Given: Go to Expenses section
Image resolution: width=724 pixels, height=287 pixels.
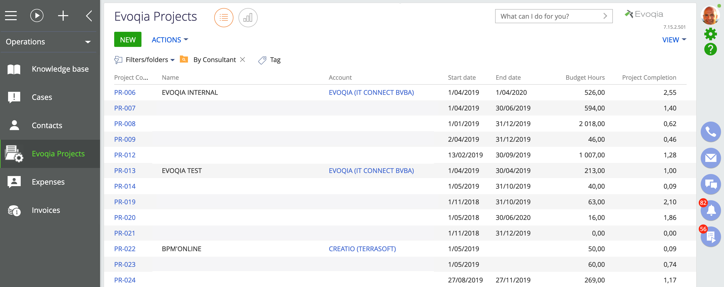Looking at the screenshot, I should pos(48,182).
